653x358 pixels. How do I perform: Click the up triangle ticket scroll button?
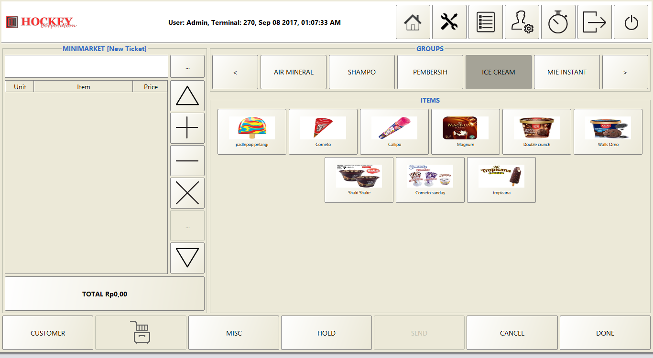pyautogui.click(x=187, y=96)
